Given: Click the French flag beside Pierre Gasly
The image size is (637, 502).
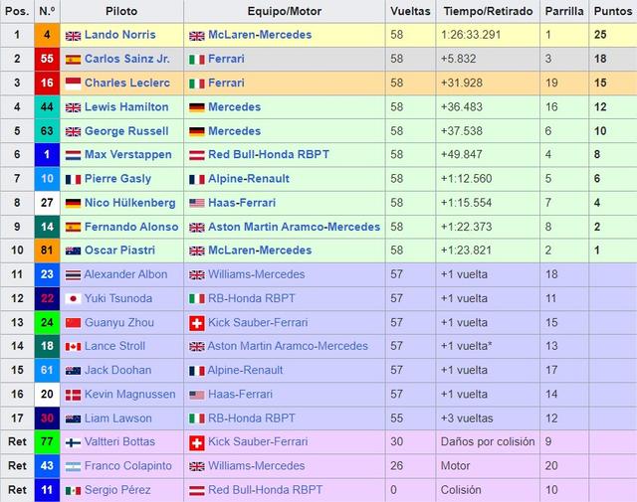Looking at the screenshot, I should tap(73, 179).
